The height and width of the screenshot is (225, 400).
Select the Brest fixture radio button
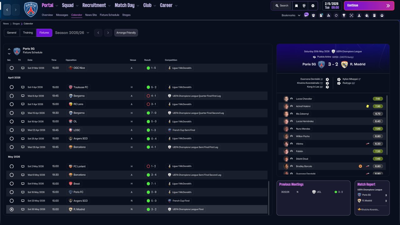point(12,184)
